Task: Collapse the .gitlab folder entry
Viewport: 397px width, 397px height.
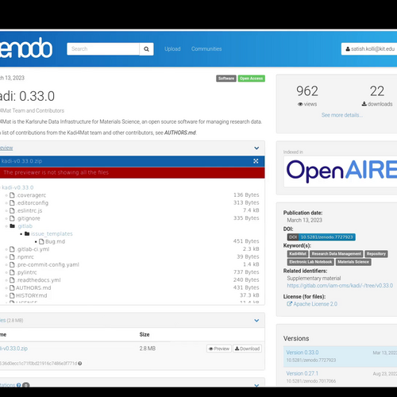Action: click(25, 226)
